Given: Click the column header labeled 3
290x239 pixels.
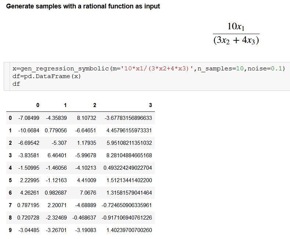Looking at the screenshot, I should tap(150, 105).
